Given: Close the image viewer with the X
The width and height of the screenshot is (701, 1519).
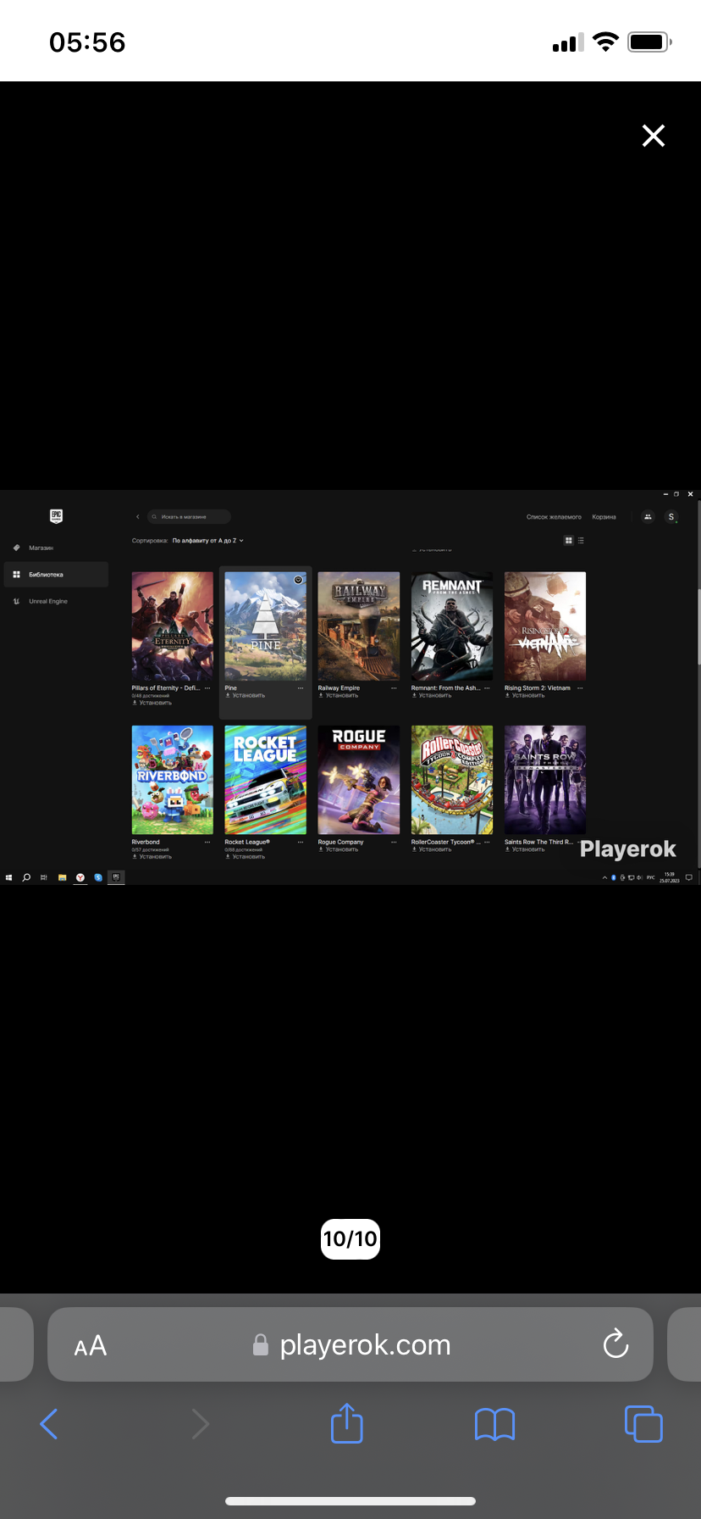Looking at the screenshot, I should [654, 136].
